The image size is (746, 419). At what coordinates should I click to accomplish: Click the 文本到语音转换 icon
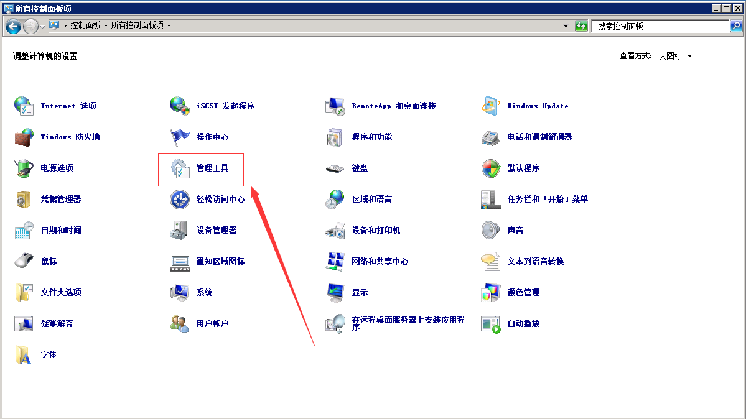pyautogui.click(x=490, y=261)
